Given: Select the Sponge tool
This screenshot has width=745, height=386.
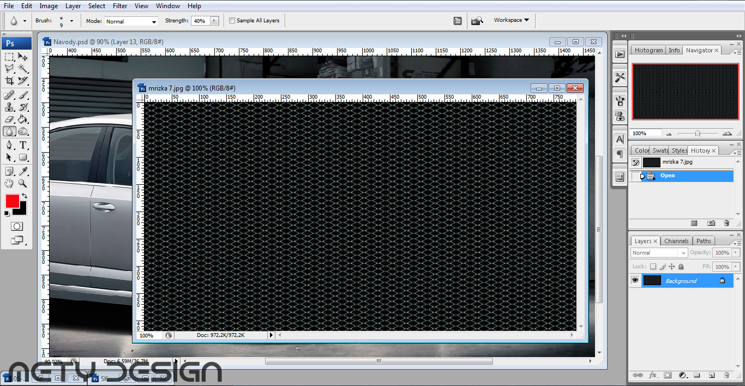Looking at the screenshot, I should tap(23, 131).
